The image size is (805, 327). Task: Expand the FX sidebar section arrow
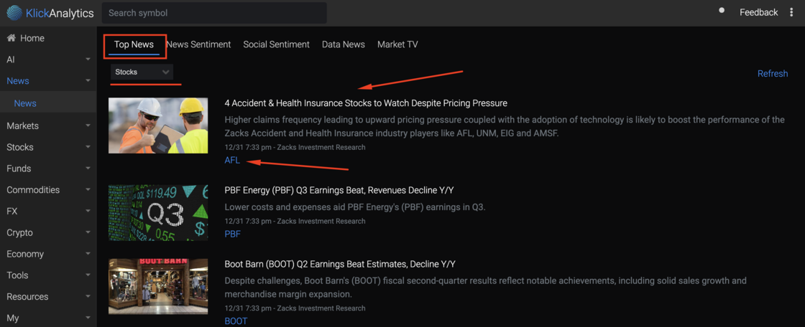point(88,212)
